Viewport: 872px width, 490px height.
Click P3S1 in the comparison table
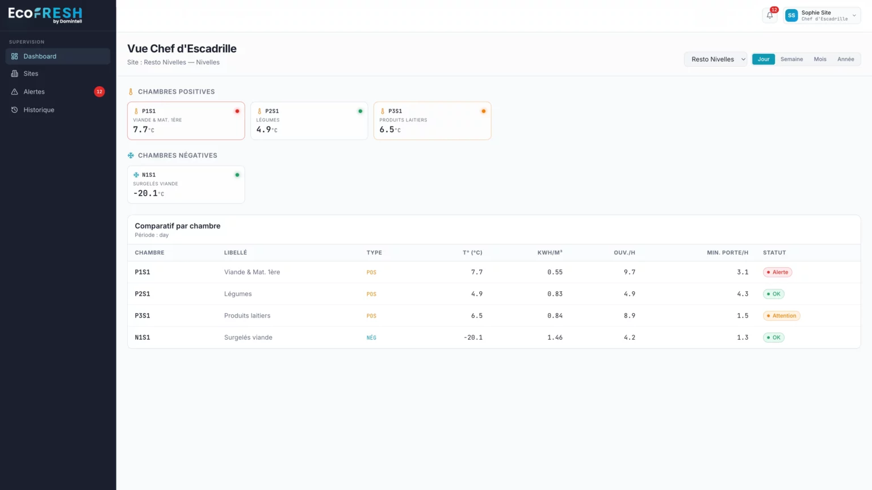pyautogui.click(x=142, y=316)
